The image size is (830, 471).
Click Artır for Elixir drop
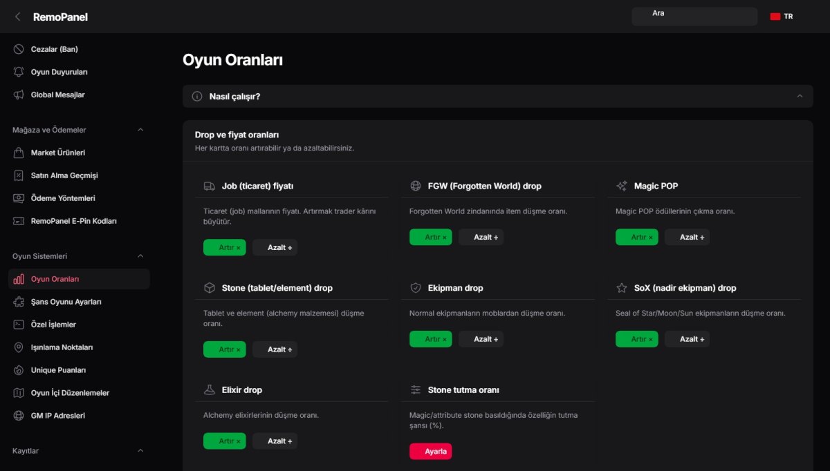point(225,441)
